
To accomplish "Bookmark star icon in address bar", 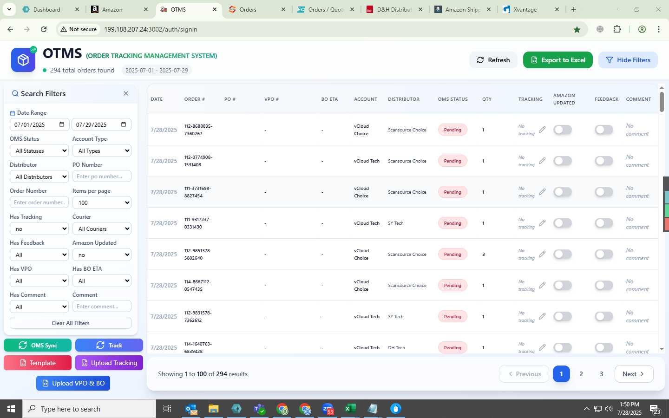I will (x=577, y=29).
